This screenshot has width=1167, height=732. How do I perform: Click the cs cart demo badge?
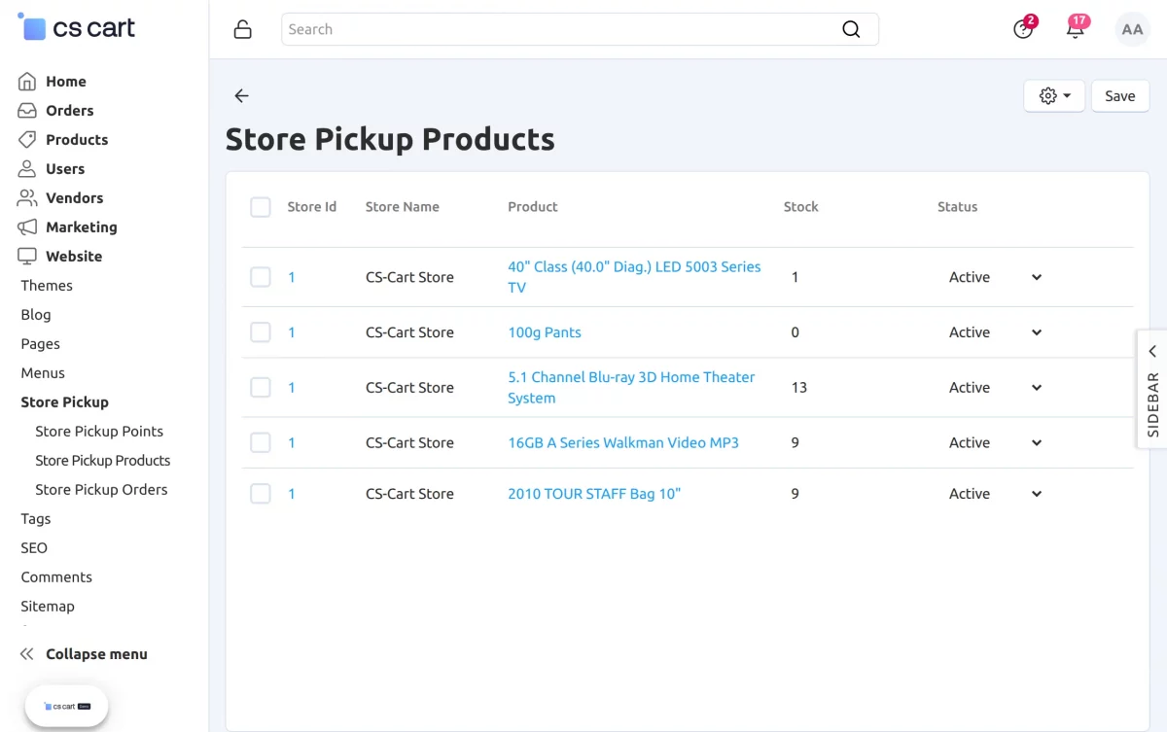(66, 707)
